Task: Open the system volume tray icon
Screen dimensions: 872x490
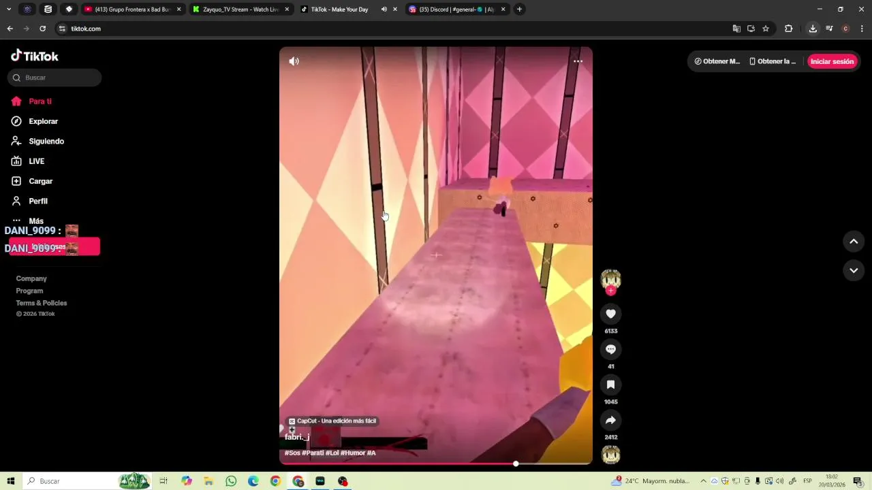Action: click(x=779, y=481)
